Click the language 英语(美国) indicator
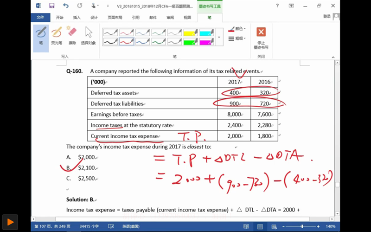The height and width of the screenshot is (232, 371). [131, 226]
